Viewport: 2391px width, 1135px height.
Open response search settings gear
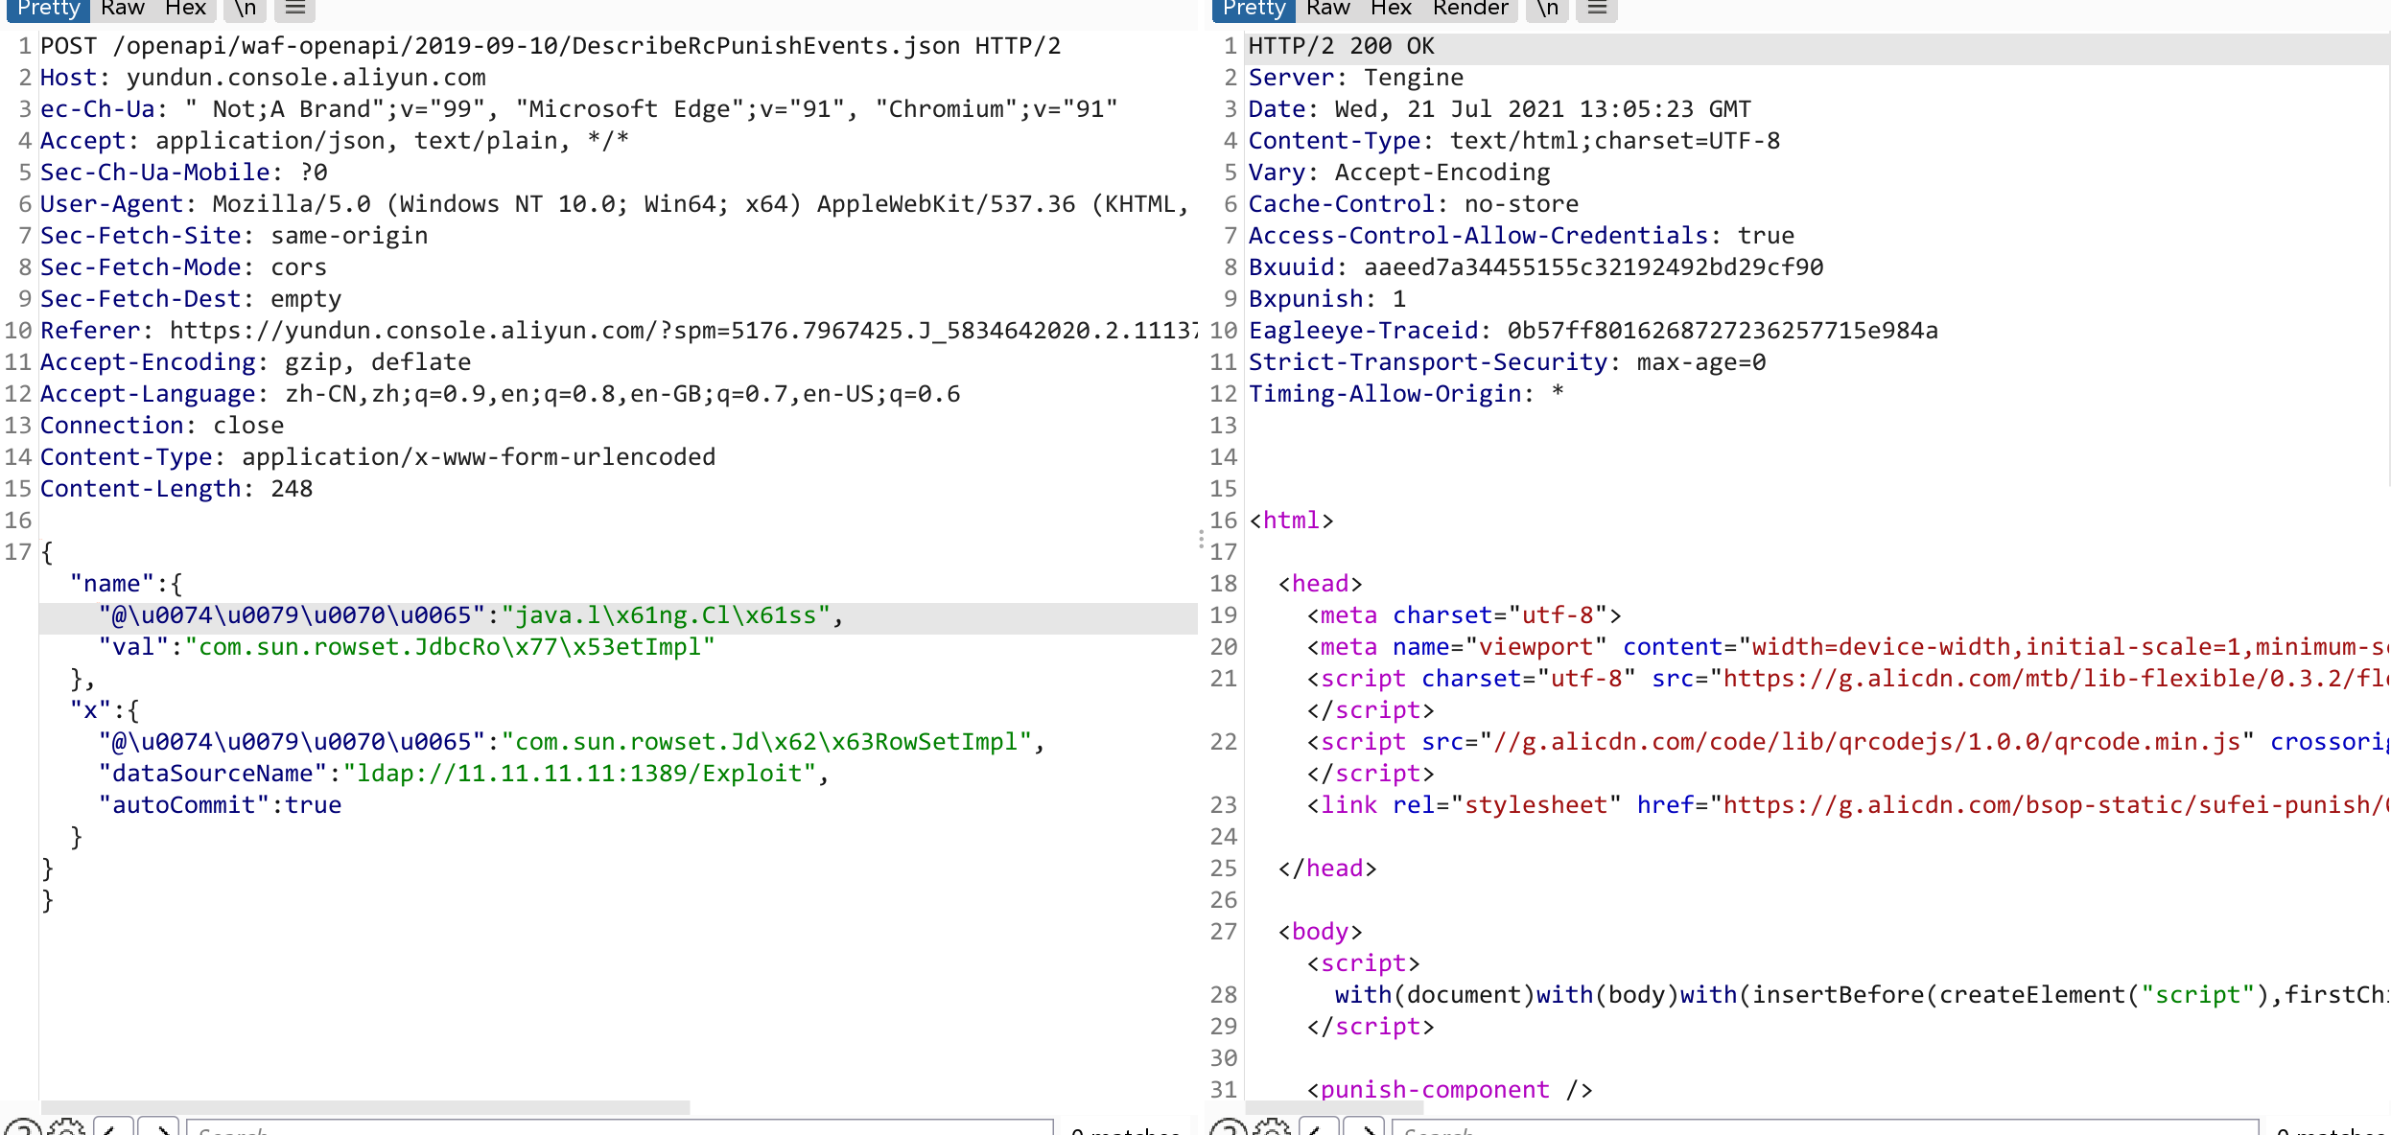(x=1273, y=1128)
